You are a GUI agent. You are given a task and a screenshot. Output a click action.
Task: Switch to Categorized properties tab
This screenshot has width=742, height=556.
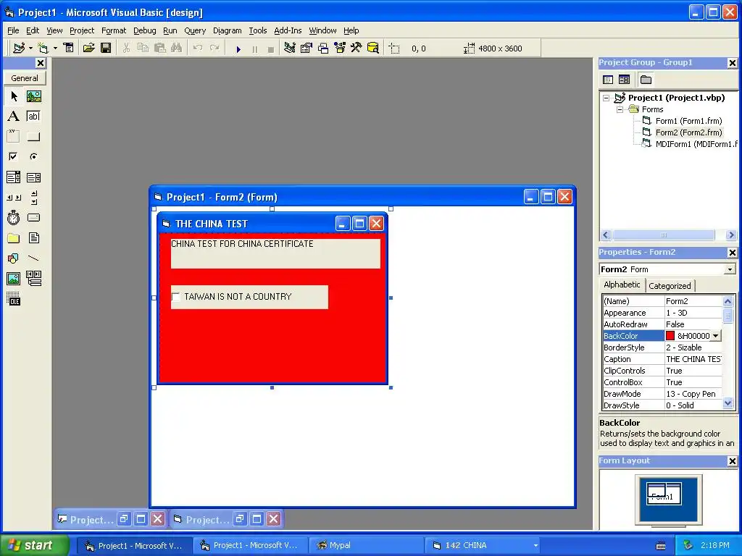670,285
